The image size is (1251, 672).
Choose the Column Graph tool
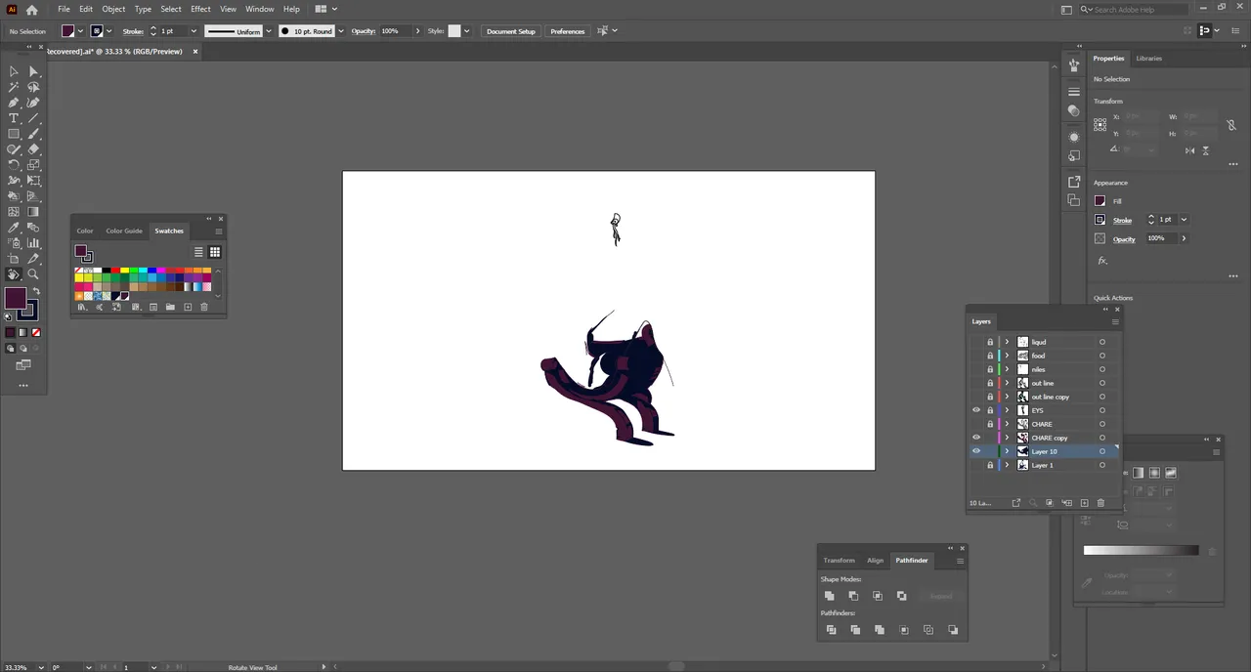(x=33, y=243)
